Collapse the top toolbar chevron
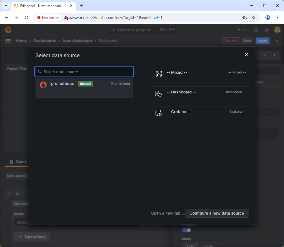The height and width of the screenshot is (247, 284). pyautogui.click(x=277, y=41)
